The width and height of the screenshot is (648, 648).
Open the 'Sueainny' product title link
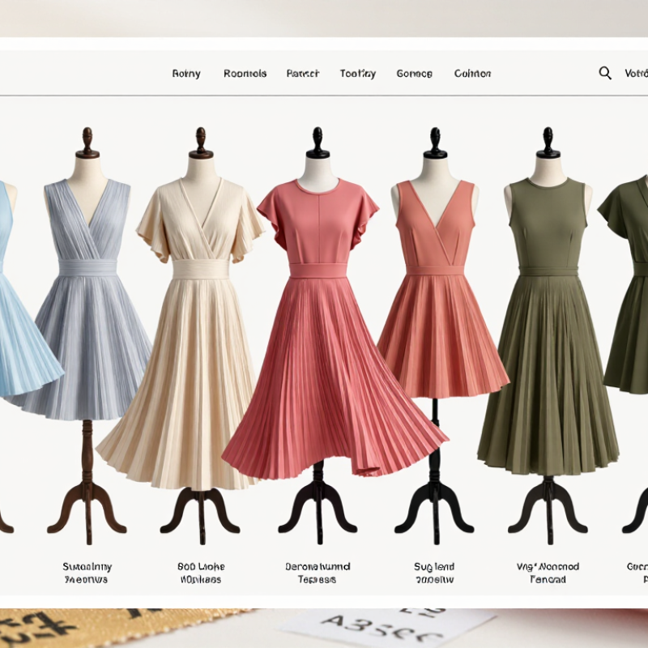click(x=87, y=573)
